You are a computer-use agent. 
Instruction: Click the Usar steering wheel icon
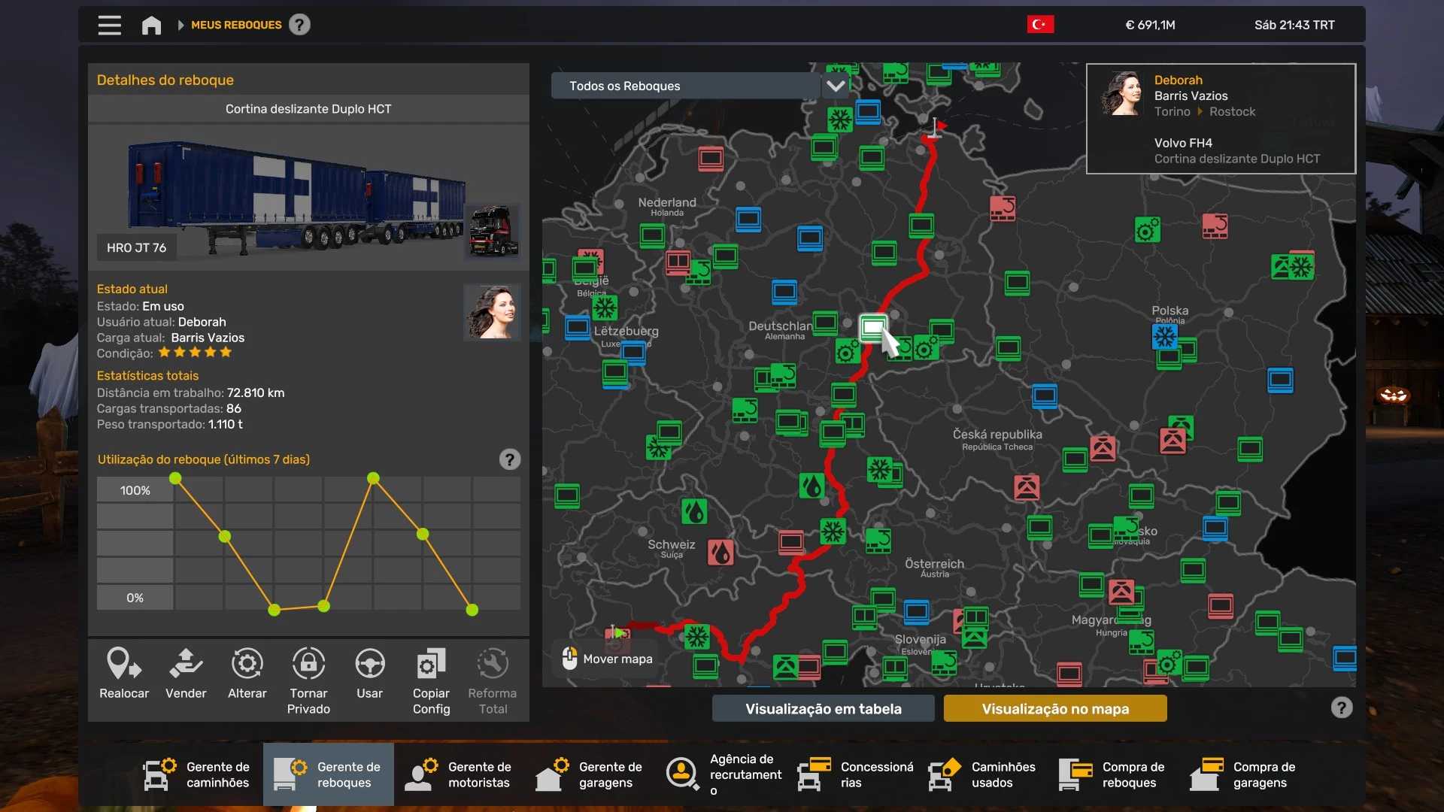pyautogui.click(x=369, y=665)
